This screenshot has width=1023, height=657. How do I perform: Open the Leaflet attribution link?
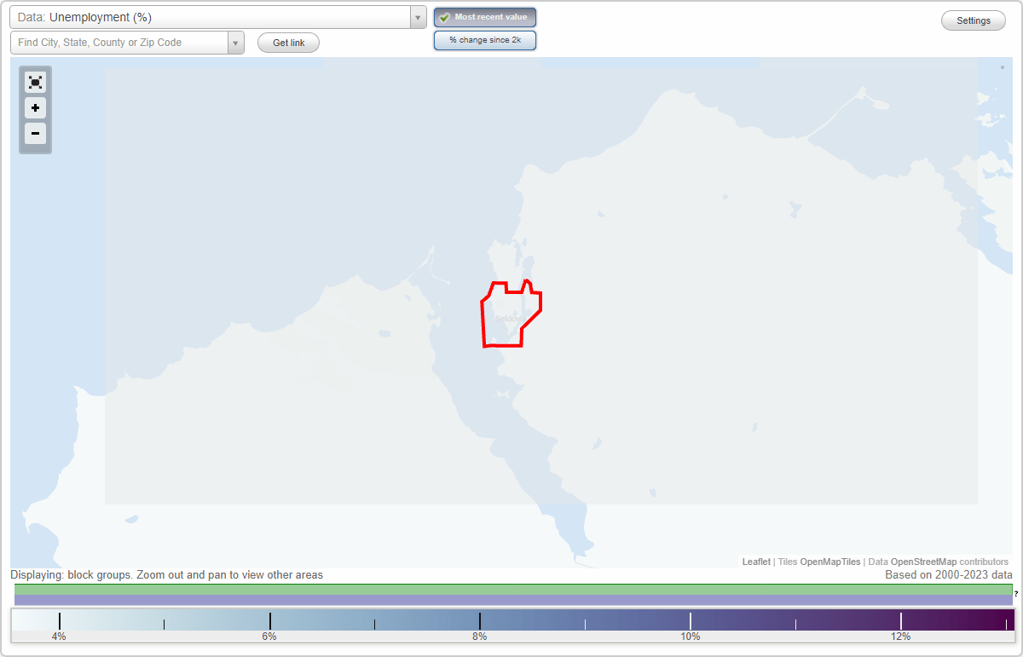point(756,562)
